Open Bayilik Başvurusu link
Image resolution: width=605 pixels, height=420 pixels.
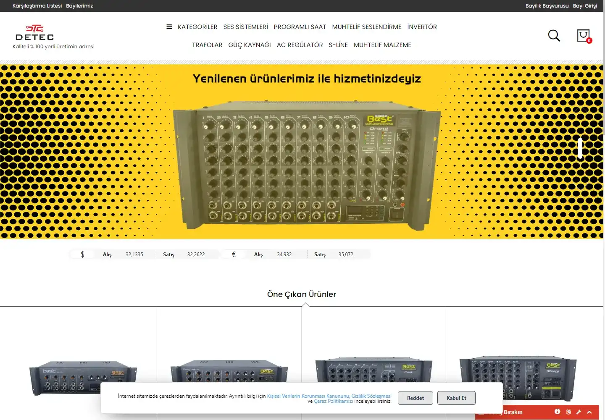(x=547, y=6)
